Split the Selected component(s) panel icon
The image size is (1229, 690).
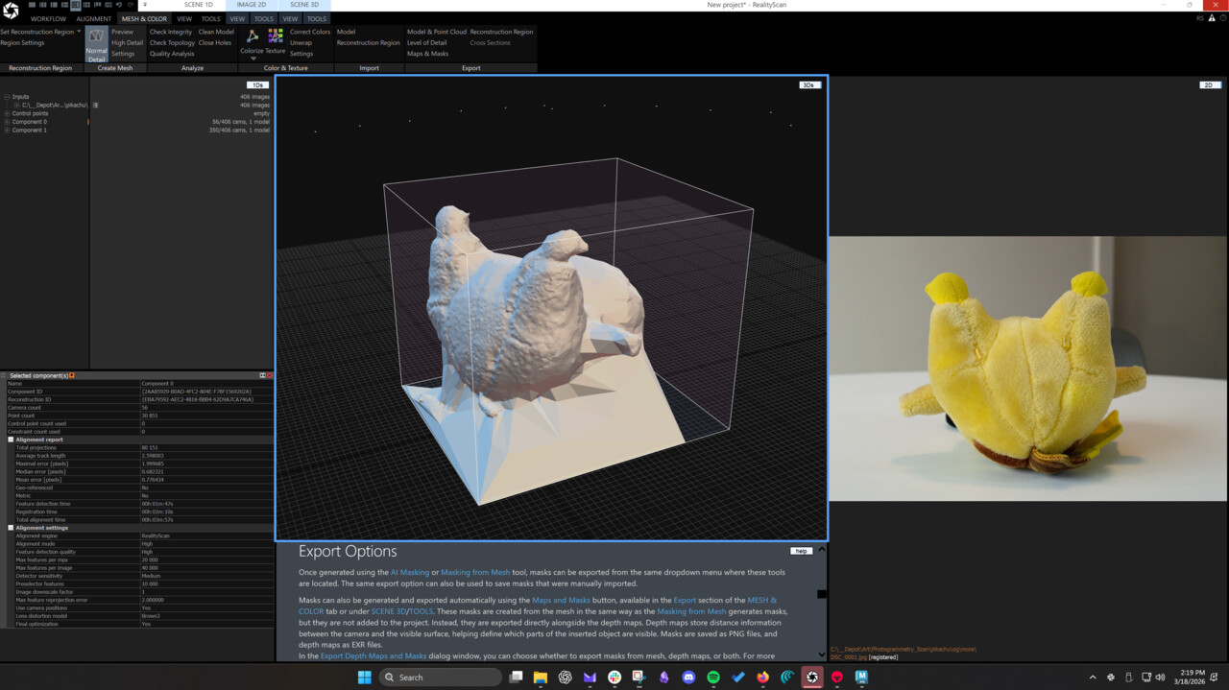pyautogui.click(x=262, y=375)
